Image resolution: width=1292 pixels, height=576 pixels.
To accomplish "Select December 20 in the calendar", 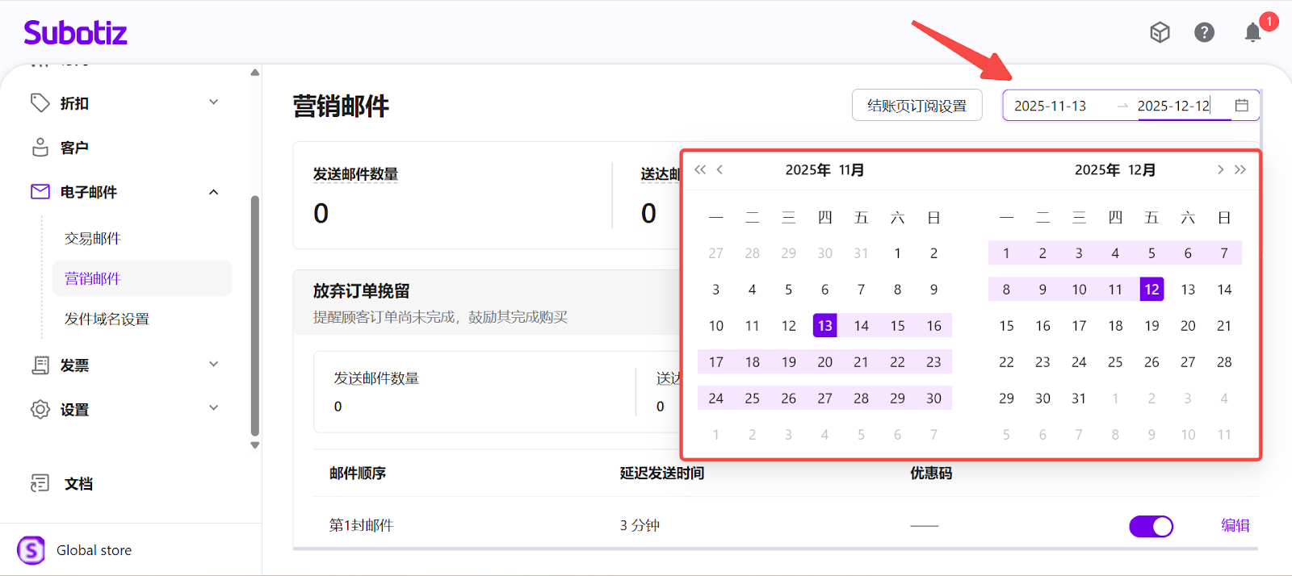I will click(x=1187, y=326).
